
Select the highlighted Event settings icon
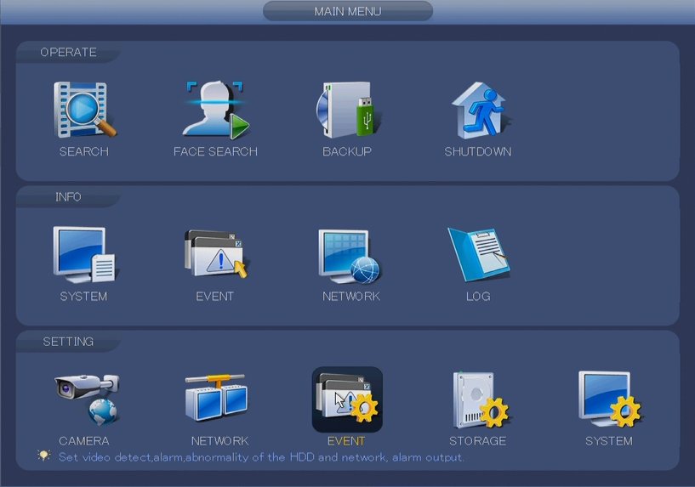[x=347, y=399]
